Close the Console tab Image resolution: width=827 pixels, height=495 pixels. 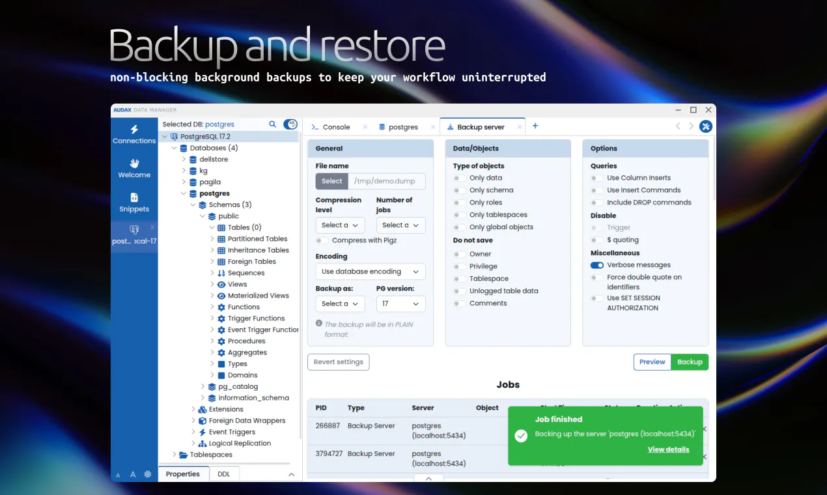tap(365, 127)
